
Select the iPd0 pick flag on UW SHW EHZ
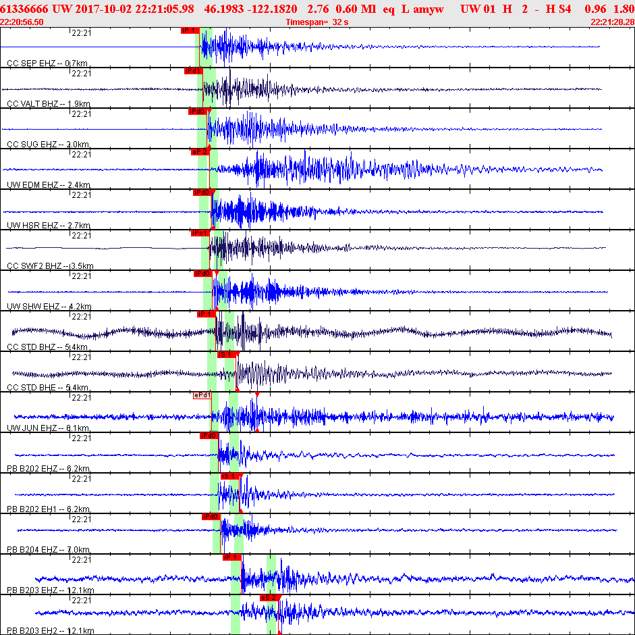click(203, 274)
